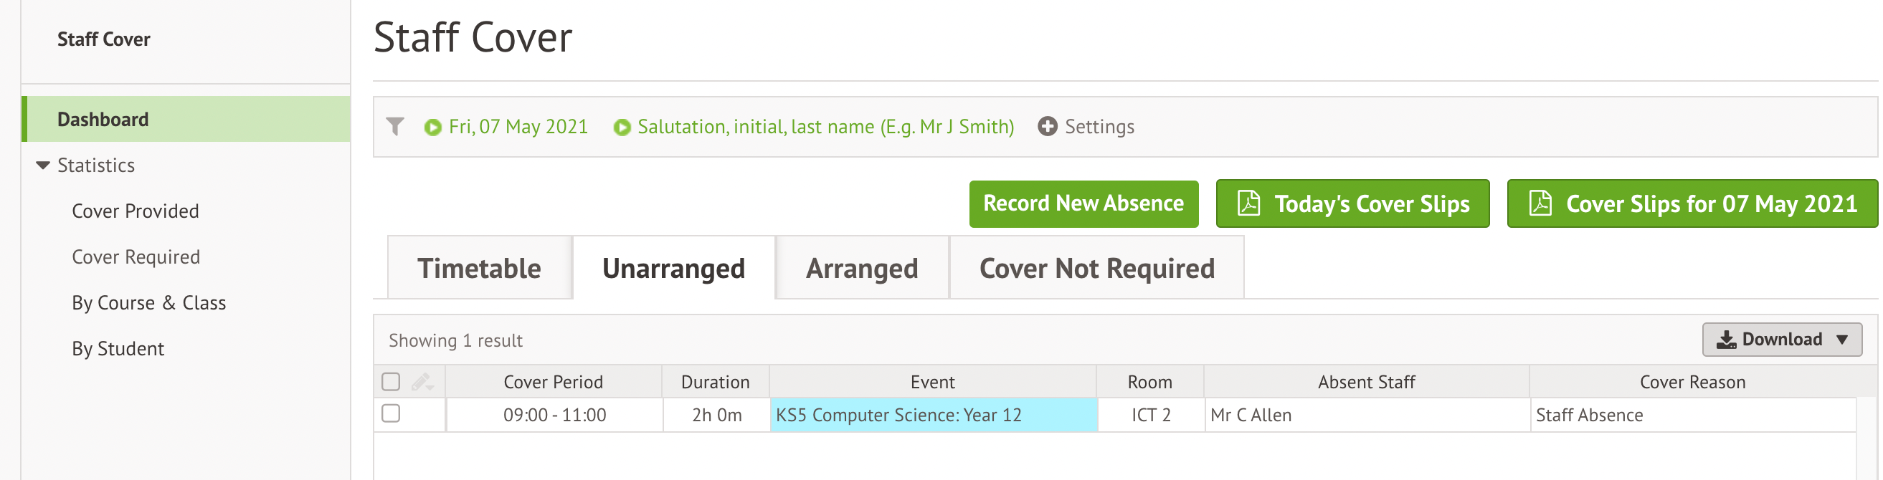Click the plus icon next to Settings
1883x480 pixels.
[x=1048, y=126]
